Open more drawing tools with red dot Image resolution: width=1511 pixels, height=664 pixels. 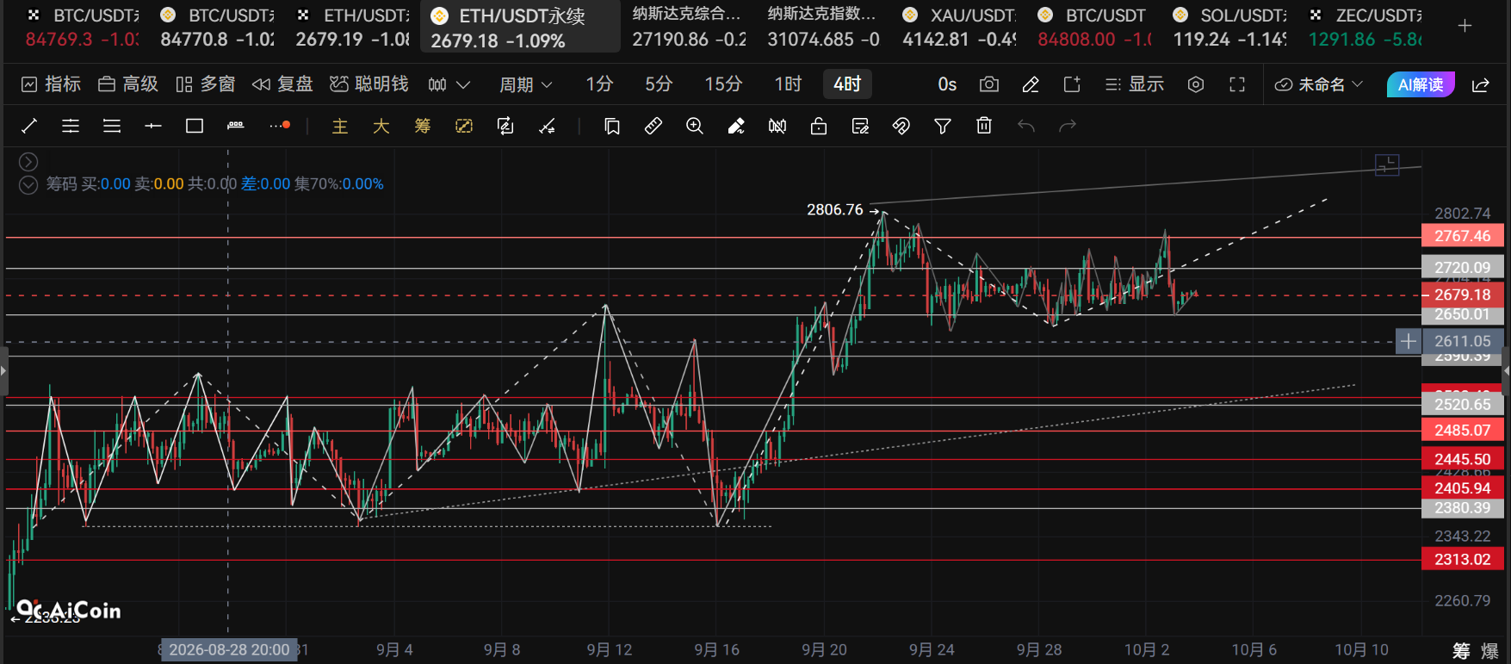click(x=279, y=126)
